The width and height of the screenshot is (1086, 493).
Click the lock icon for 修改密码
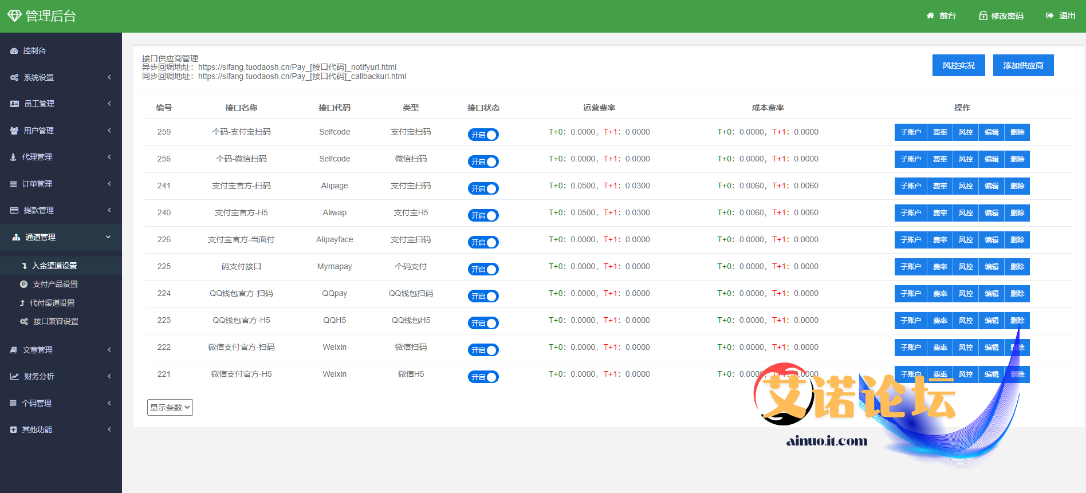(983, 16)
